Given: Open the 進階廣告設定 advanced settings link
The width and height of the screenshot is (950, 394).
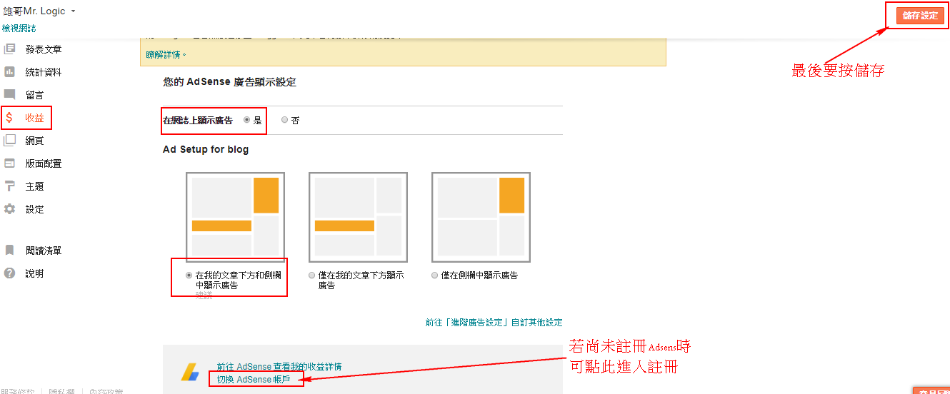Looking at the screenshot, I should (494, 323).
